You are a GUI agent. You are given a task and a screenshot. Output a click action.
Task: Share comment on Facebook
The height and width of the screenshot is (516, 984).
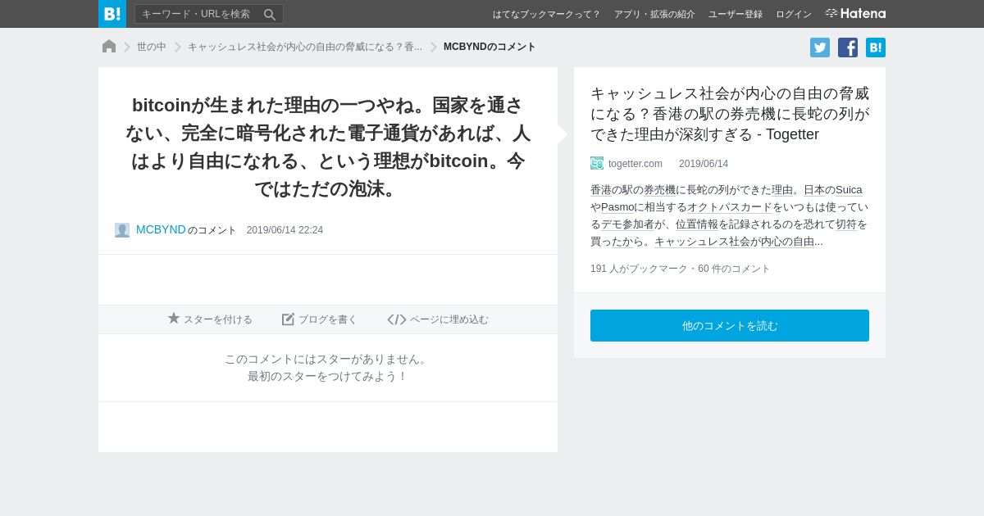(848, 48)
